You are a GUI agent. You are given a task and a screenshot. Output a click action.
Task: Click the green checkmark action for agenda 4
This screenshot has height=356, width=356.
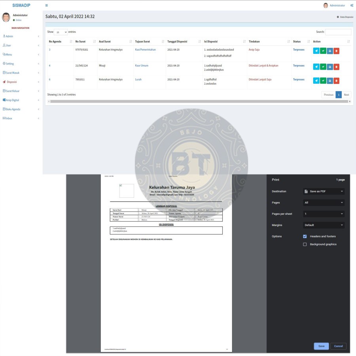tap(323, 66)
